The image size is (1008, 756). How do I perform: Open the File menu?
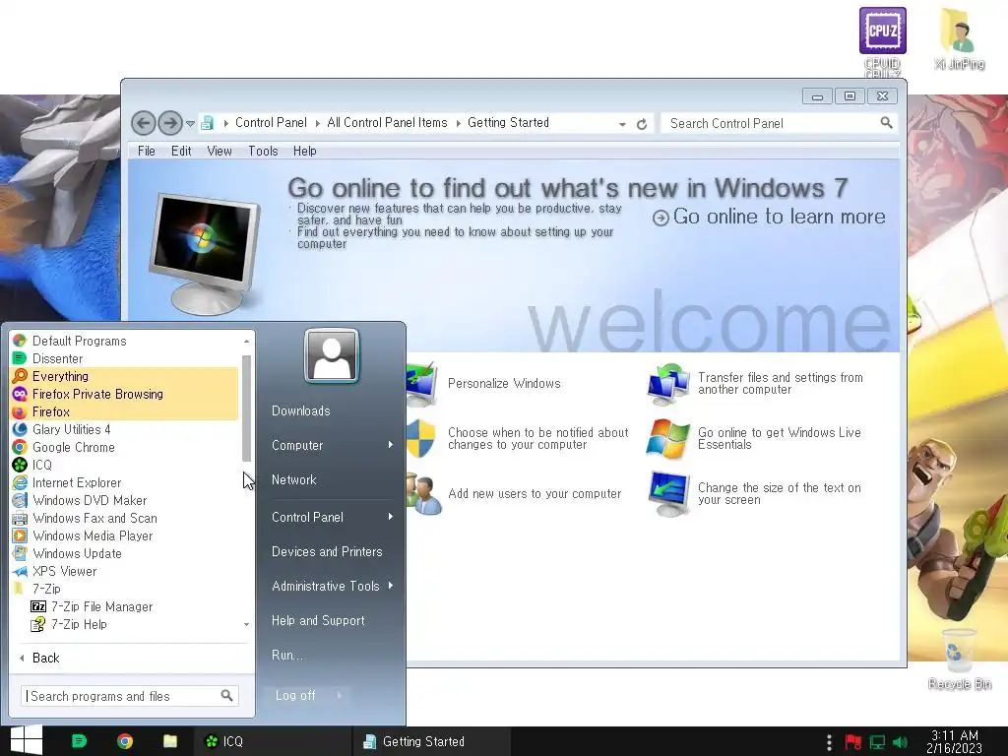(x=146, y=151)
